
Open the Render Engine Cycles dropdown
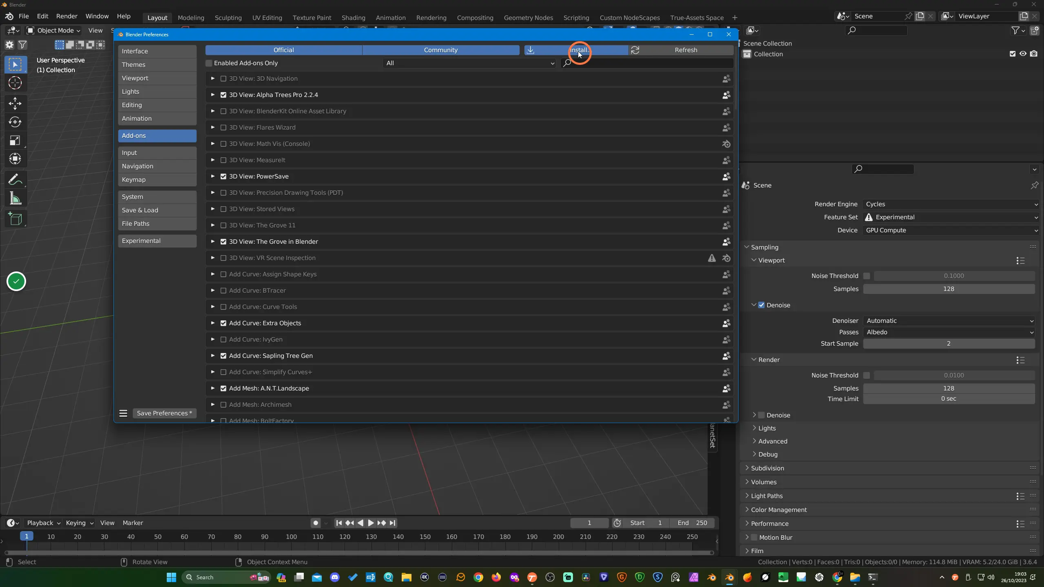(951, 204)
